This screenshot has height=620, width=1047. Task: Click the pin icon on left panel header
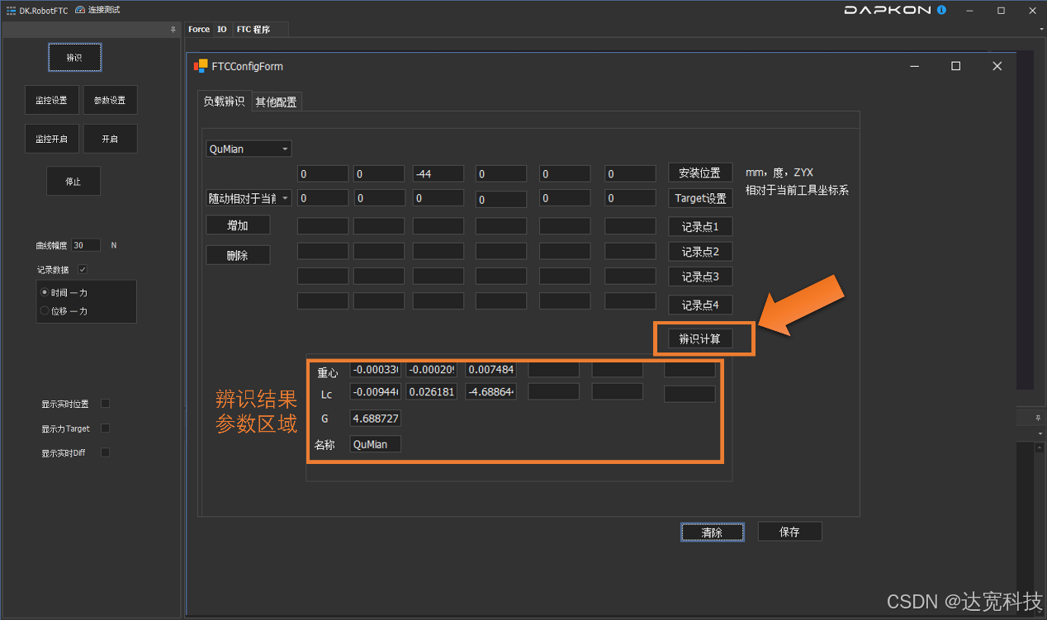(173, 29)
